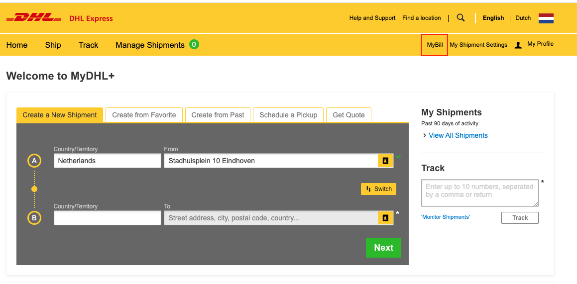Image resolution: width=577 pixels, height=284 pixels.
Task: Open the MyBill link
Action: click(435, 45)
